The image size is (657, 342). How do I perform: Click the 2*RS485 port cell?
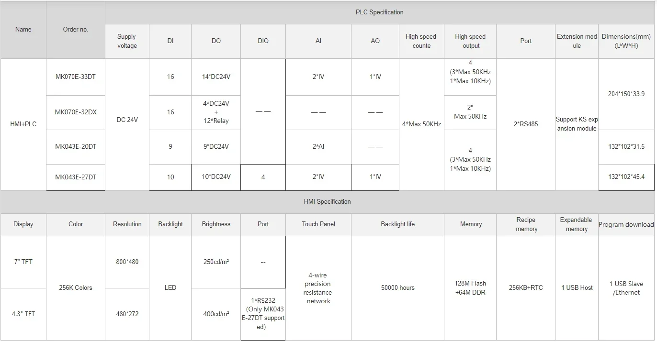point(526,124)
